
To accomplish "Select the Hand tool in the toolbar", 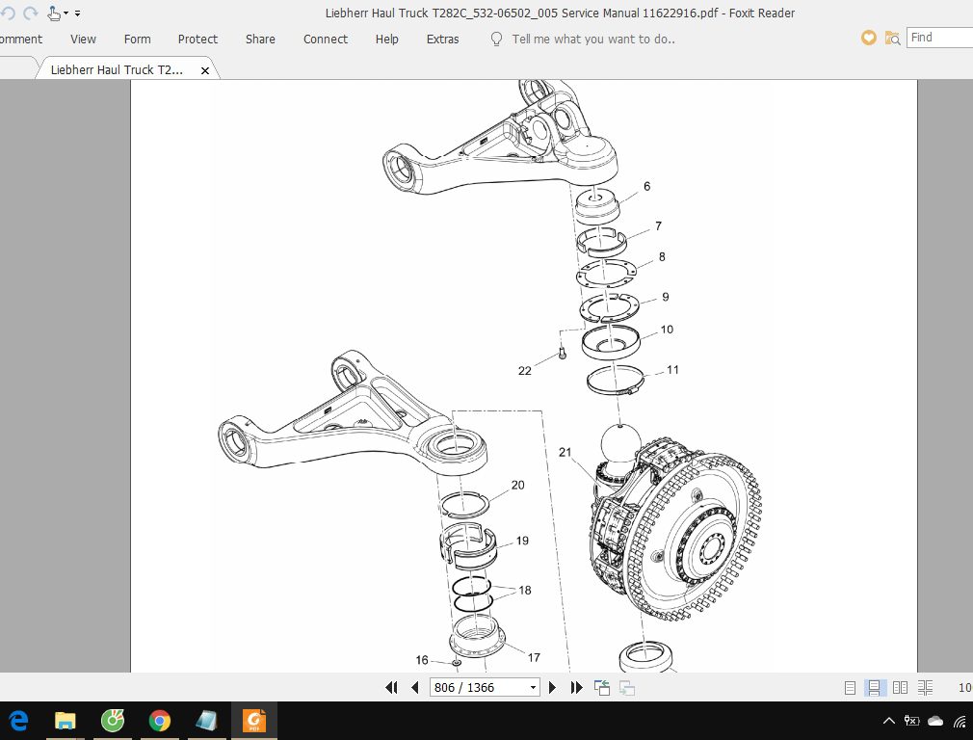I will click(x=54, y=13).
